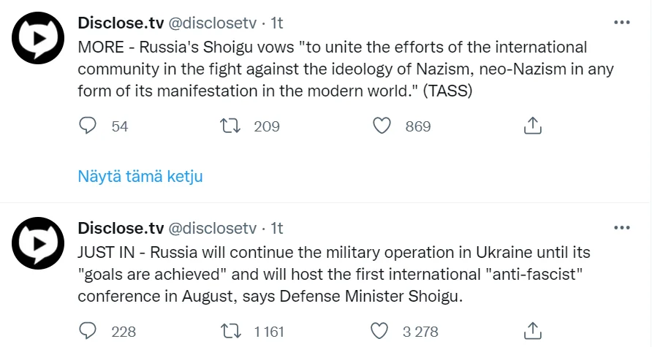The height and width of the screenshot is (347, 652).
Task: Open more options on JUST IN tweet
Action: pos(621,228)
